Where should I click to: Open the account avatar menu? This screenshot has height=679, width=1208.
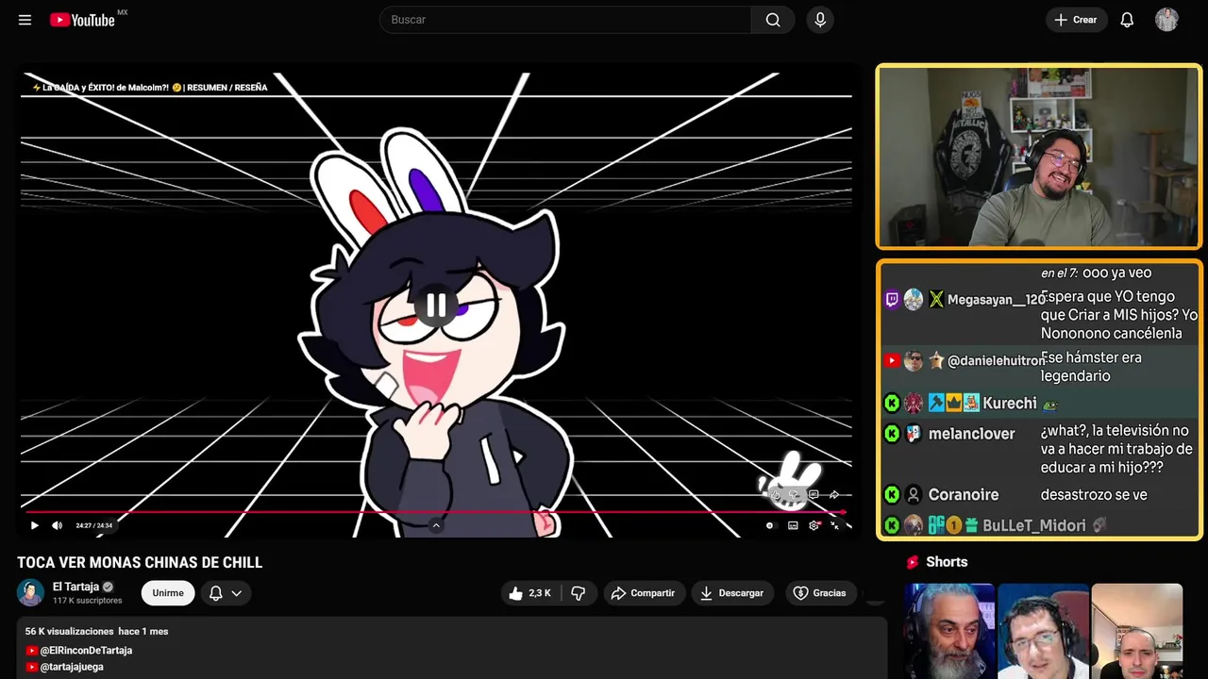click(1166, 20)
